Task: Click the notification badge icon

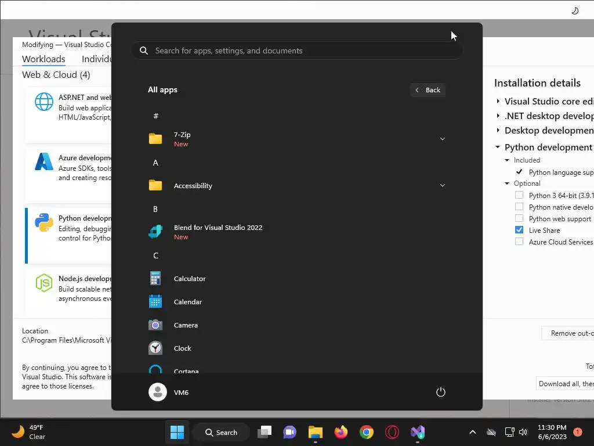Action: point(577,432)
